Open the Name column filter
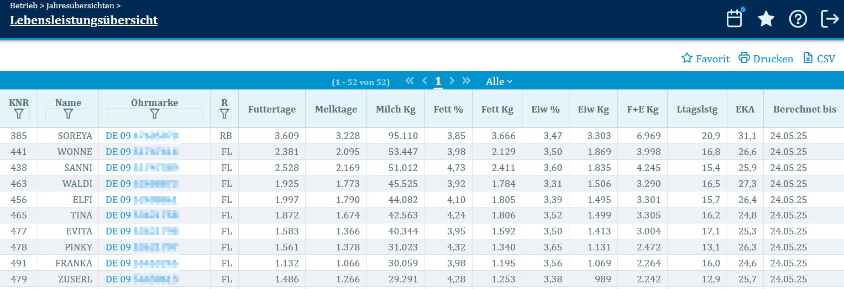844x289 pixels. point(68,115)
